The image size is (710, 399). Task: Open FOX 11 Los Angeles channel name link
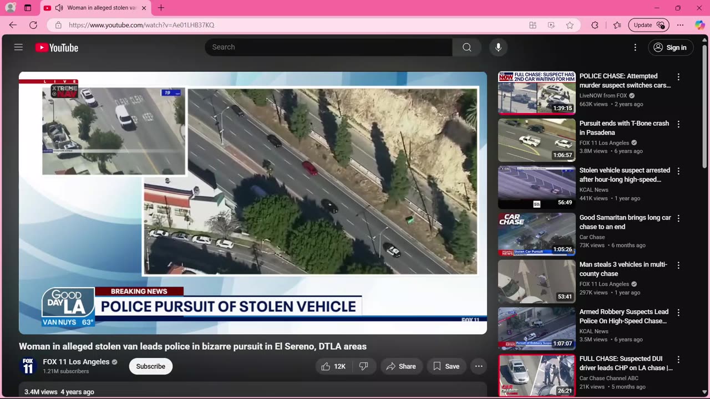point(77,362)
